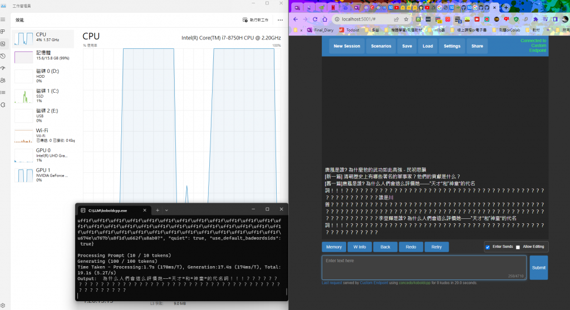Open Users page icon in Task Manager
Viewport: 570px width, 310px height.
[x=3, y=80]
